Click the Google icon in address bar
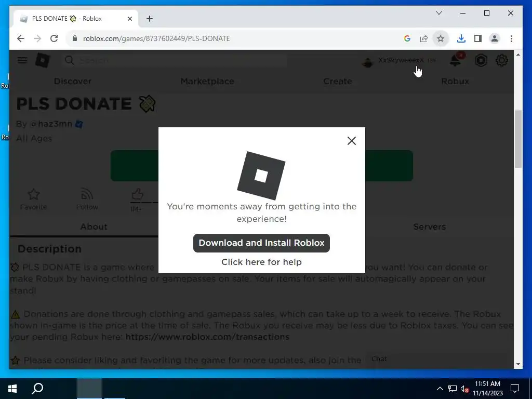532x399 pixels. pyautogui.click(x=407, y=38)
